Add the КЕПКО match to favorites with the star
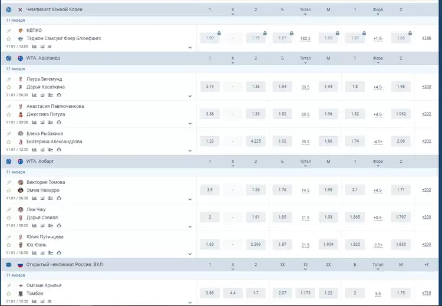Image resolution: width=442 pixels, height=306 pixels. [x=9, y=39]
